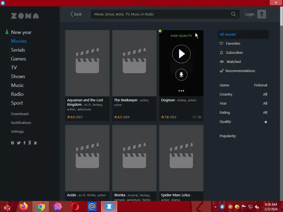Open the Start button
Image resolution: width=283 pixels, height=212 pixels.
click(x=7, y=206)
